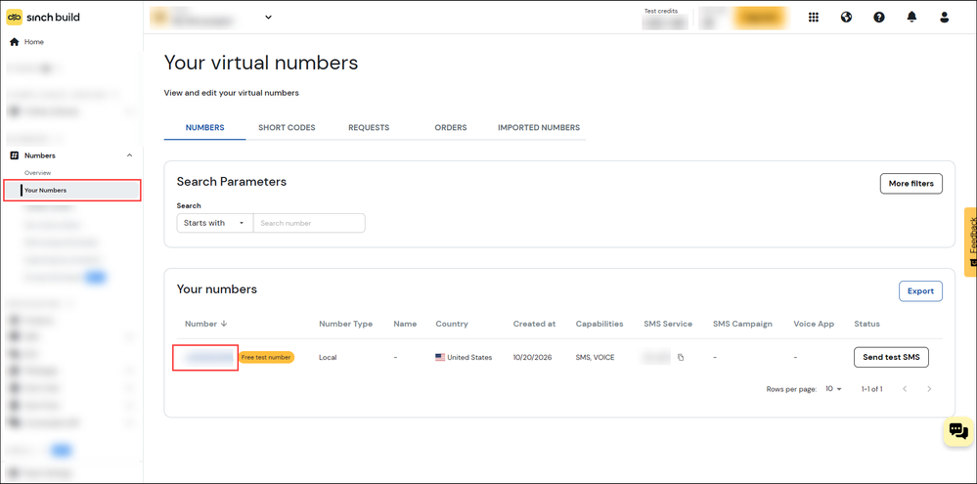Switch to the NUMBERS tab

pyautogui.click(x=205, y=128)
